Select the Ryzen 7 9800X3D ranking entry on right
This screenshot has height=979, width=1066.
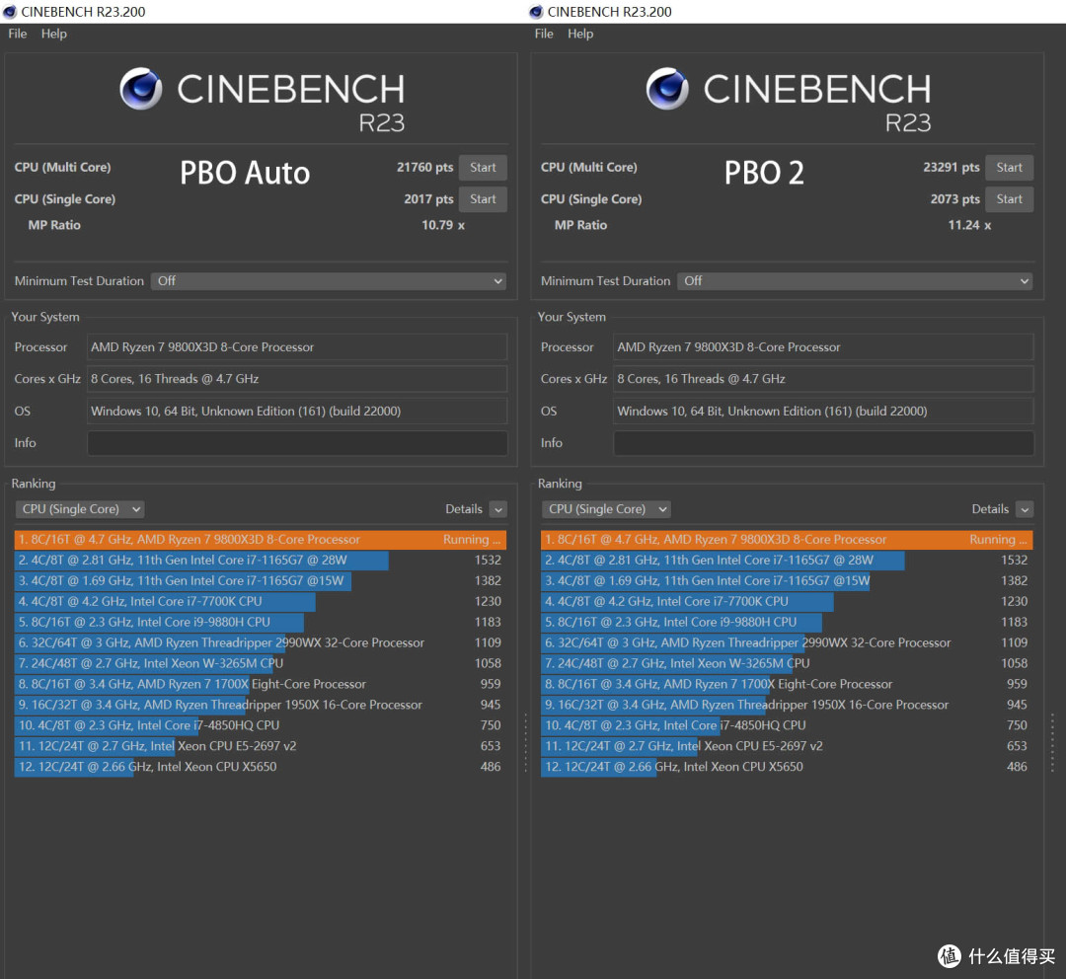pyautogui.click(x=787, y=539)
